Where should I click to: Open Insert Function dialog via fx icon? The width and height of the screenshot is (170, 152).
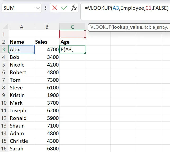(x=74, y=8)
